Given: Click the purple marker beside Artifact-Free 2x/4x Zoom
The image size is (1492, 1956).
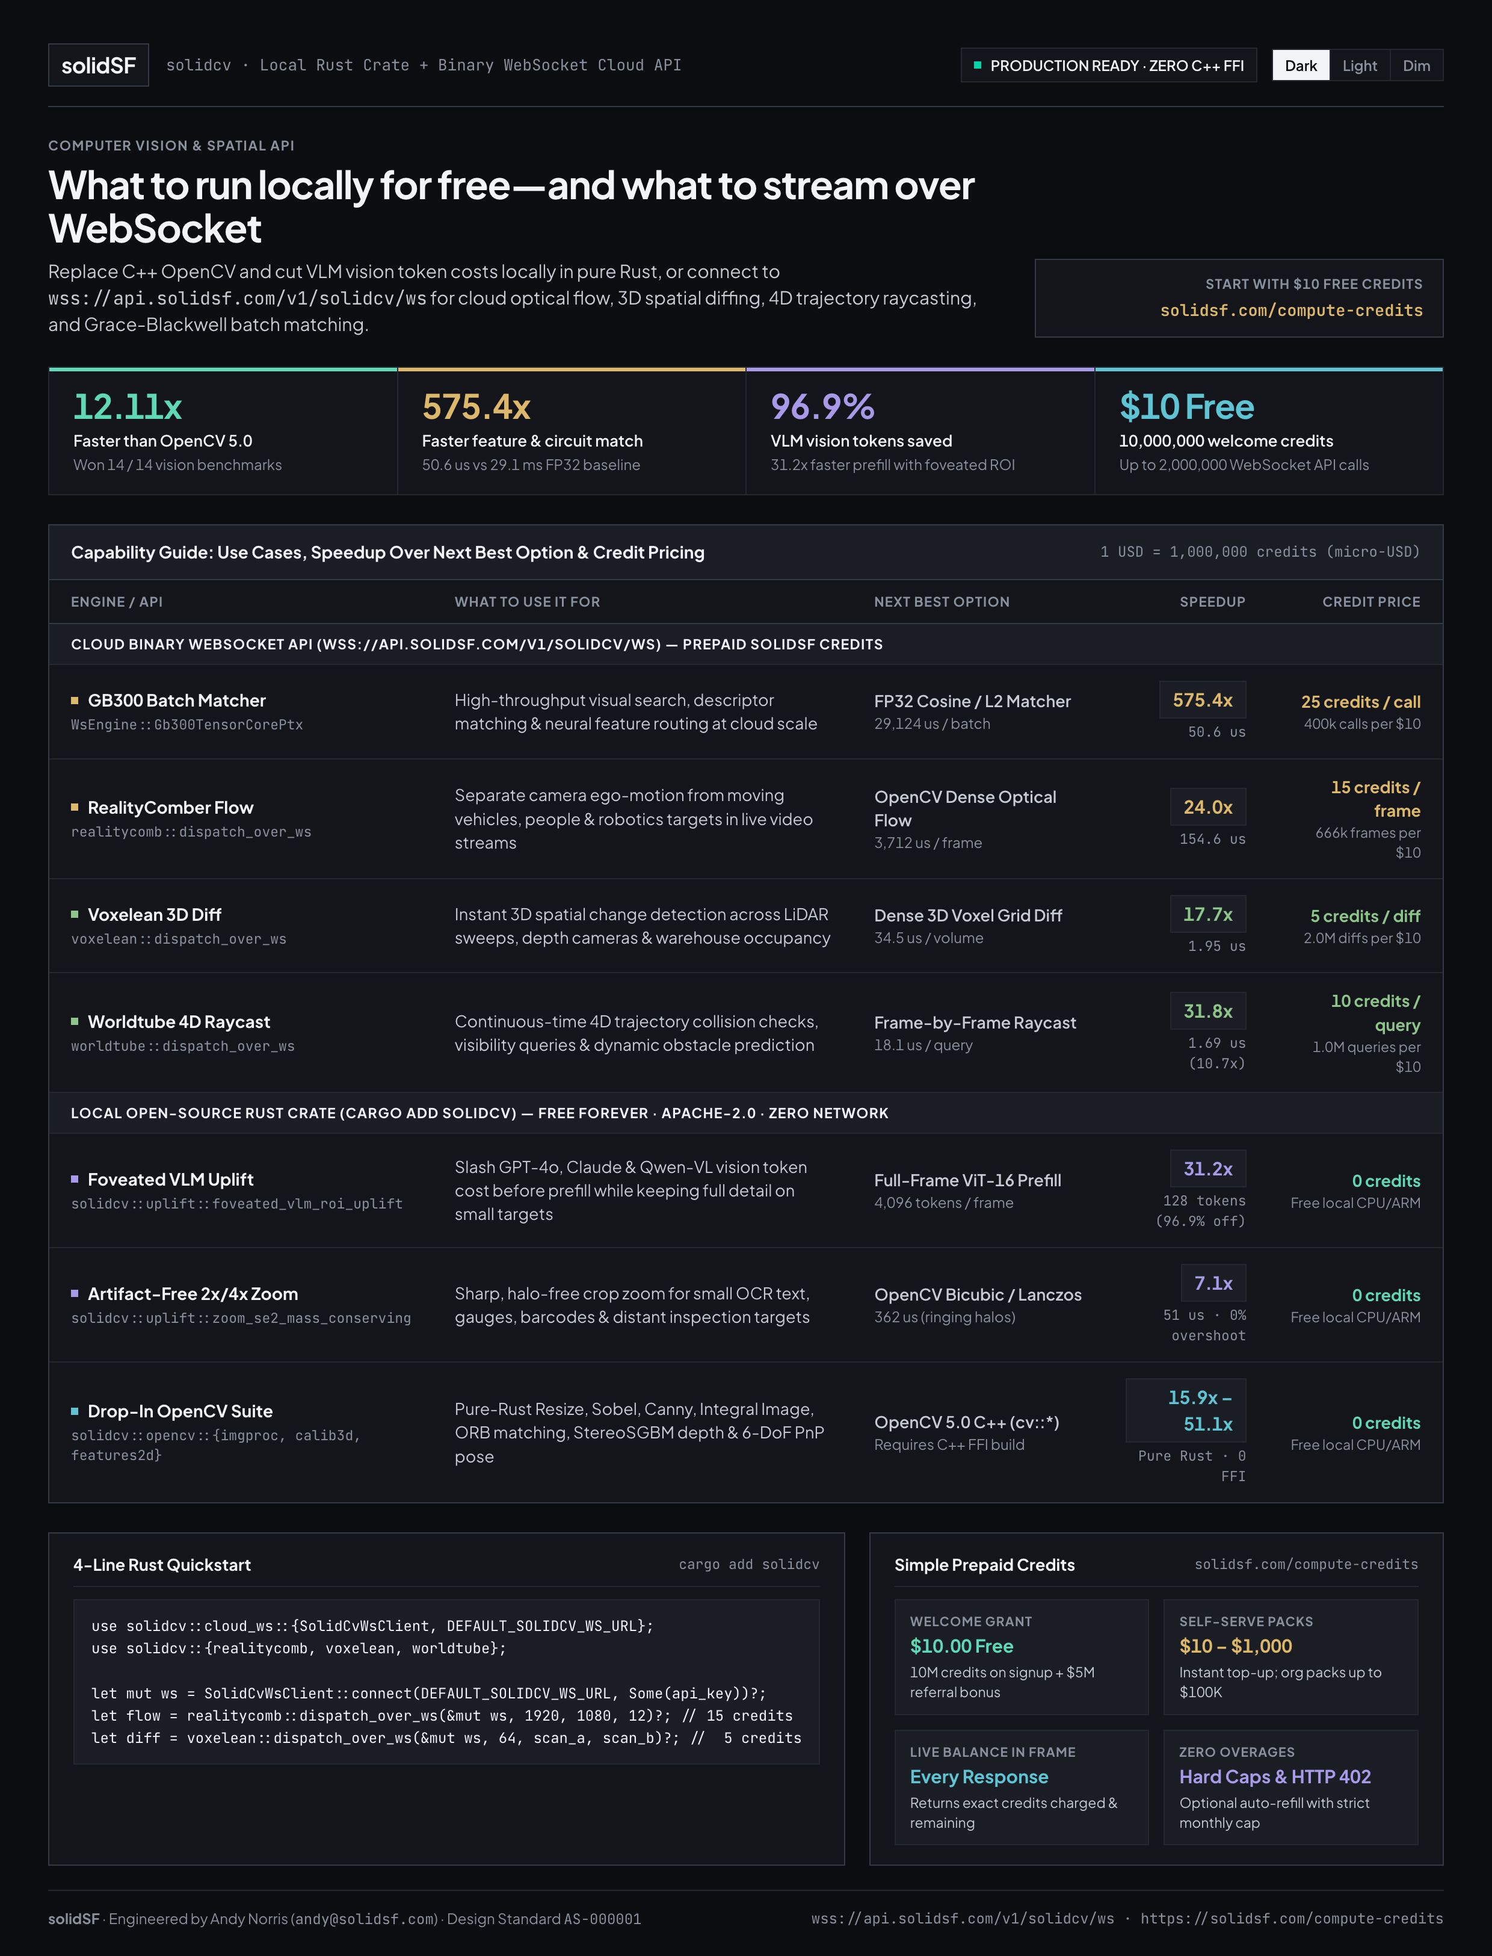Looking at the screenshot, I should 75,1293.
